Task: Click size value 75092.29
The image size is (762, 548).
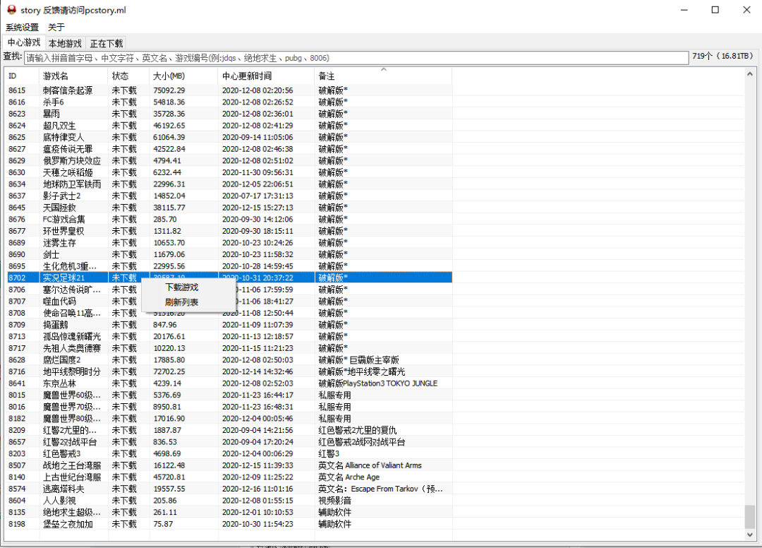Action: pos(169,90)
